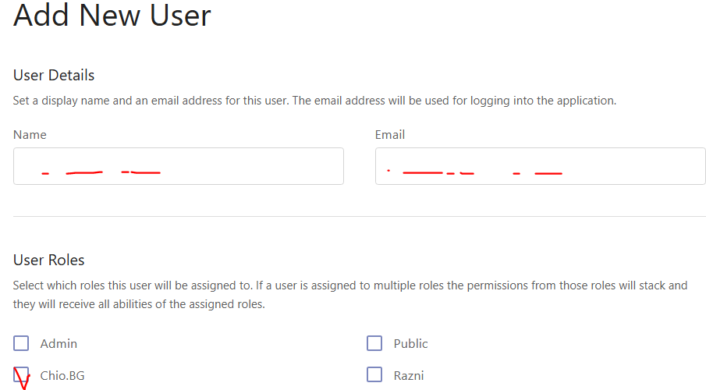Click the 'Select which roles' description line
Image resolution: width=706 pixels, height=390 pixels.
[x=349, y=285]
